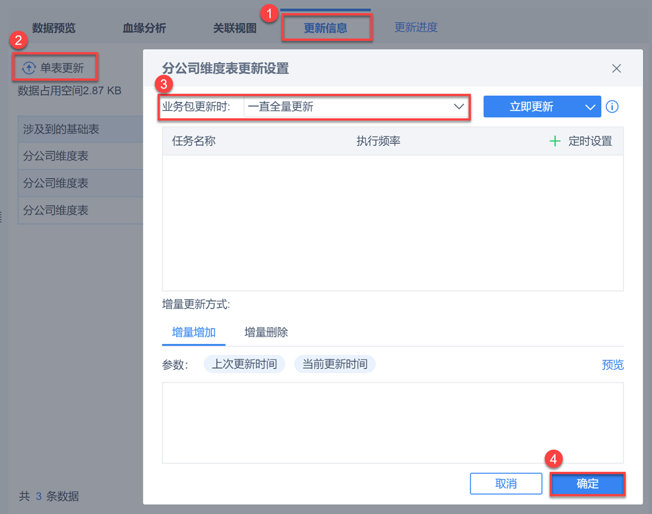Image resolution: width=652 pixels, height=514 pixels.
Task: Click the 共 3 条数据 footer text
Action: (49, 496)
